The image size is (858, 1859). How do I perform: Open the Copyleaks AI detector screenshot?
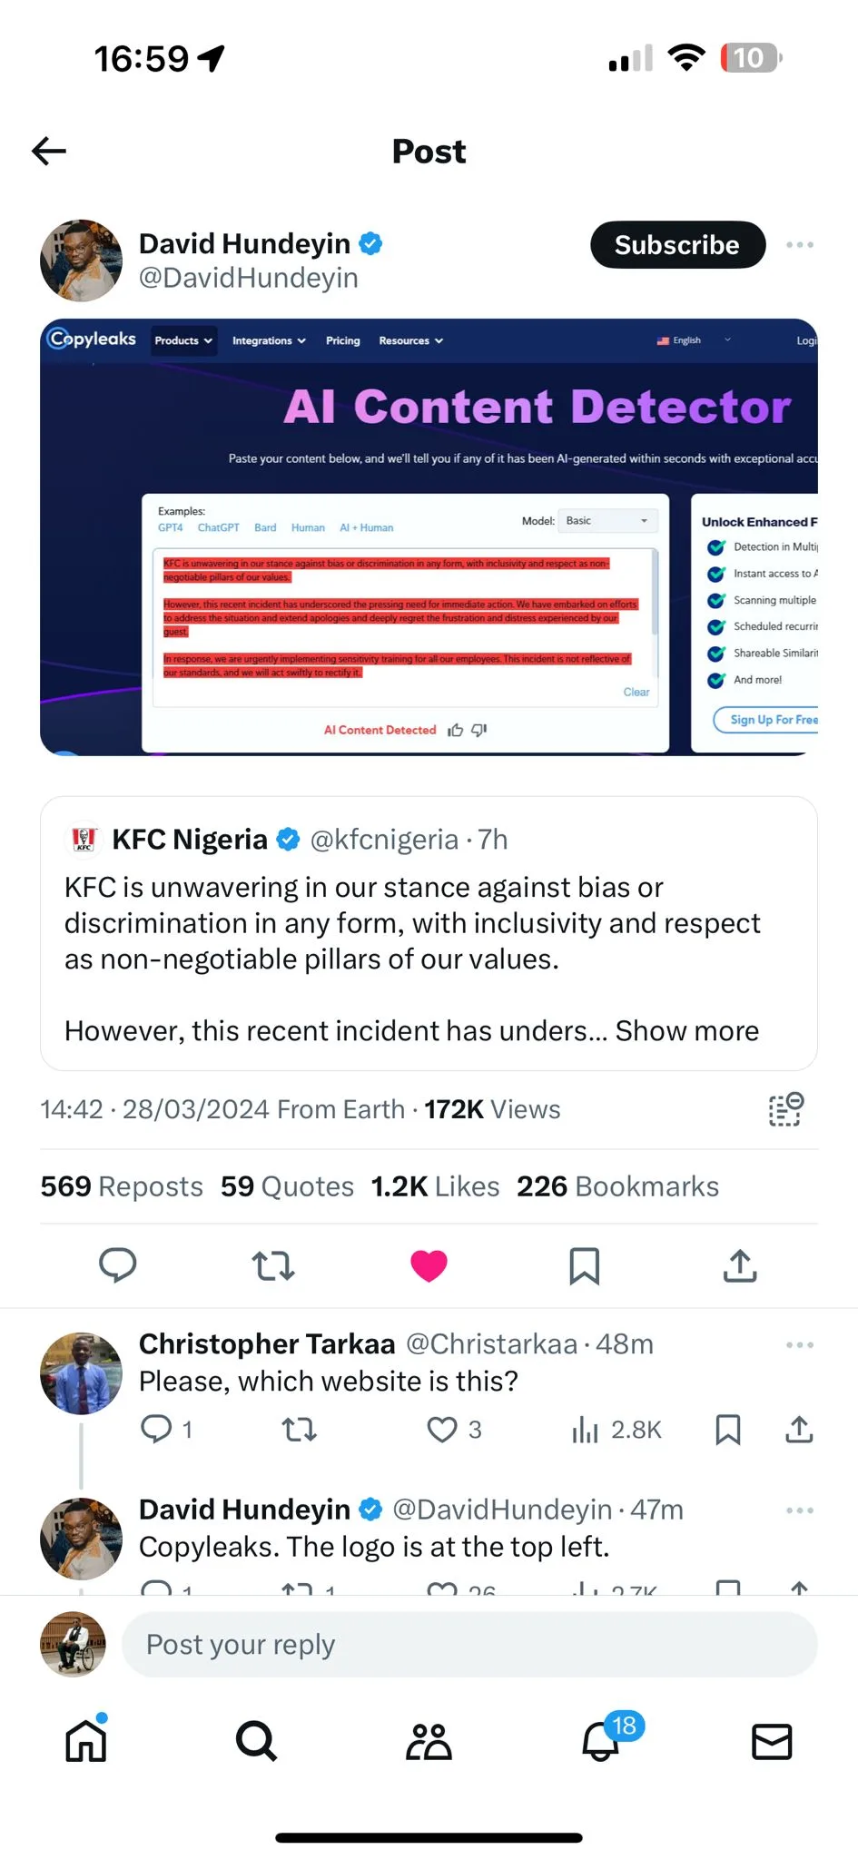coord(429,536)
